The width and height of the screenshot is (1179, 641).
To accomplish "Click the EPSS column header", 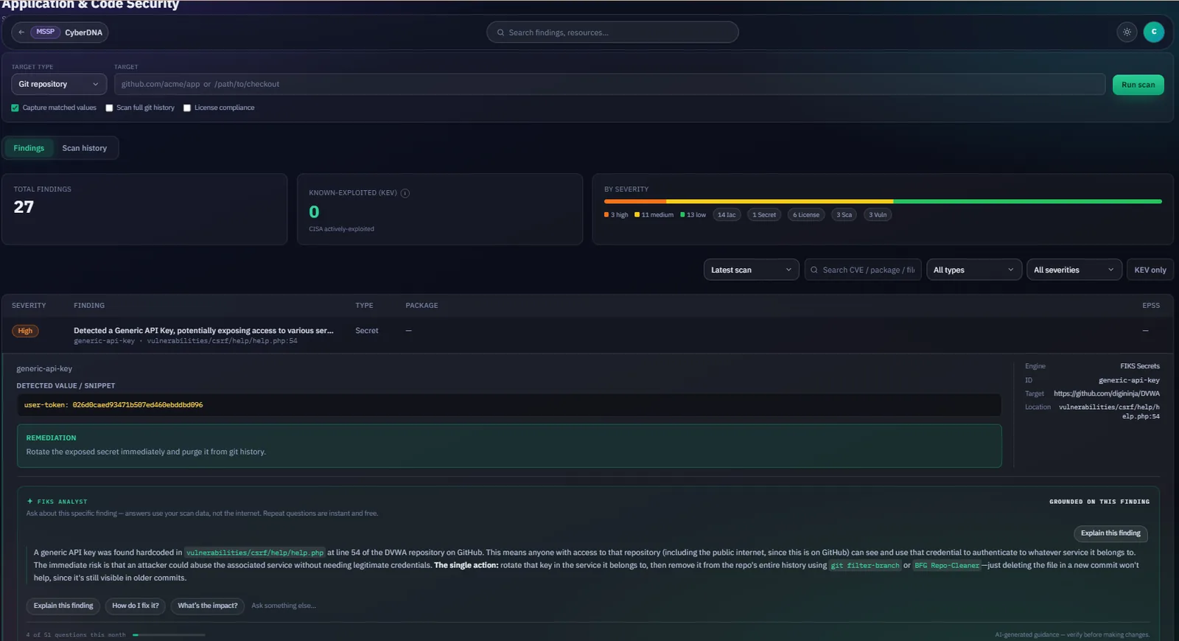I will coord(1151,305).
